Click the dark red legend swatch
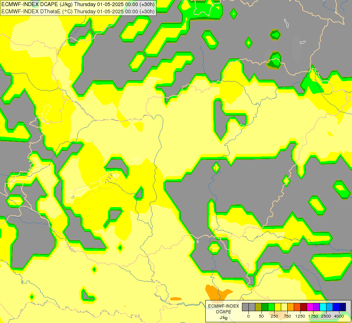Viewport: 352px width, 323px height. (x=304, y=307)
